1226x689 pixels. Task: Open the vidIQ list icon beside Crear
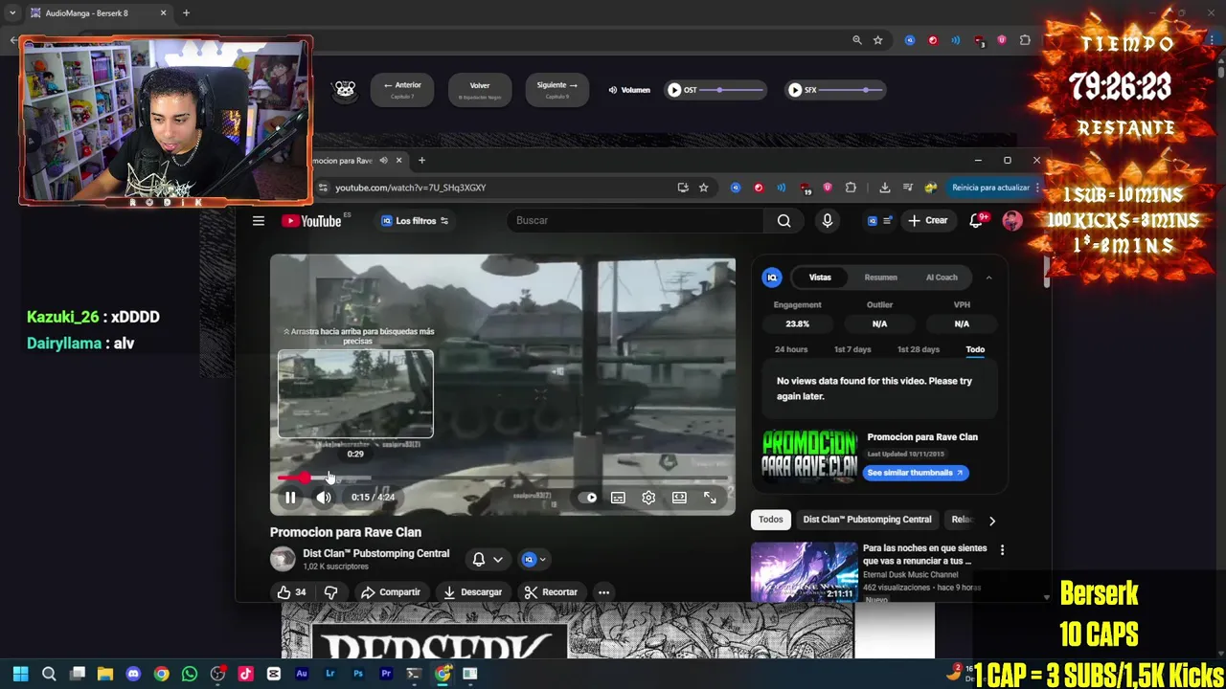(879, 221)
